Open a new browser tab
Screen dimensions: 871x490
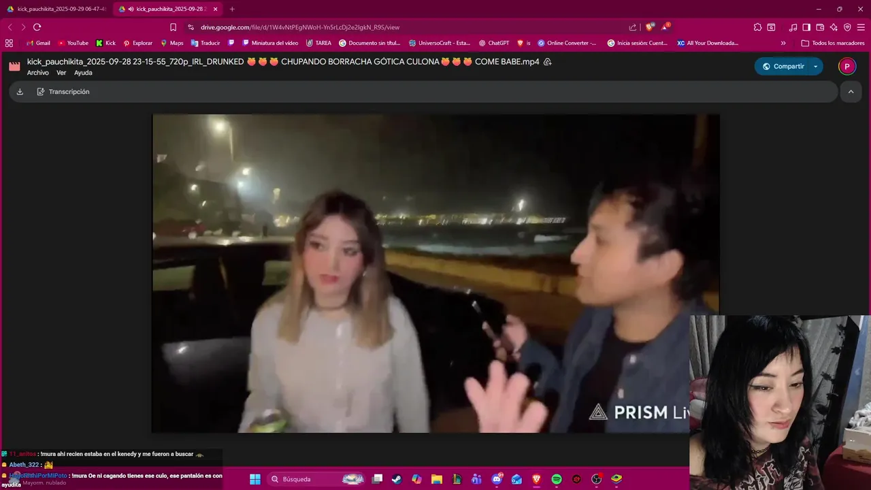point(232,9)
